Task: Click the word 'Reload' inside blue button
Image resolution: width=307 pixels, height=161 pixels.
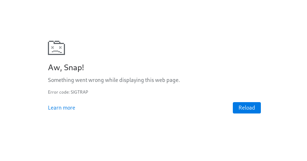Action: (247, 108)
